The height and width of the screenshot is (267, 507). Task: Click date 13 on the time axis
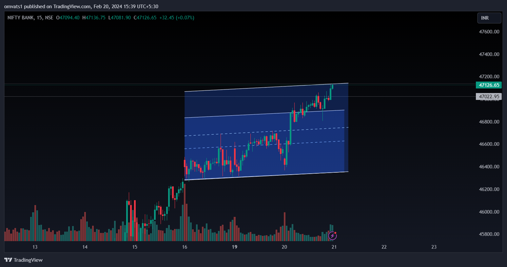(35, 247)
